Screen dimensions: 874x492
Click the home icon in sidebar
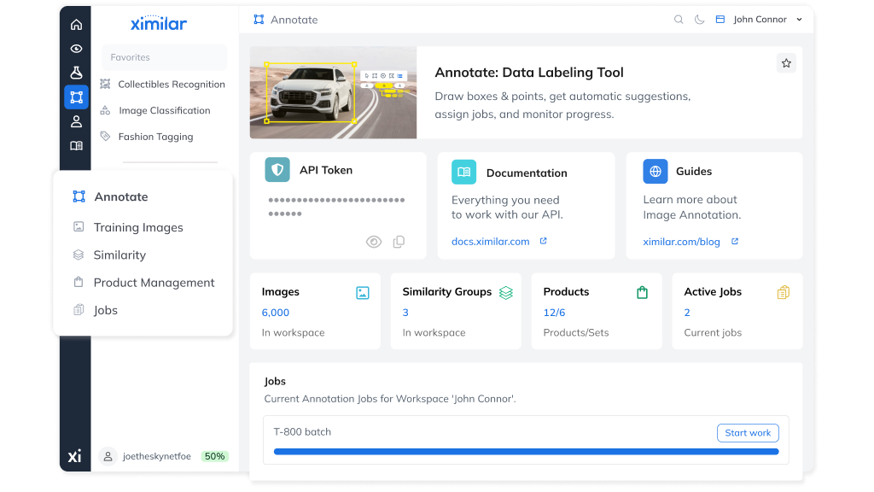point(76,25)
